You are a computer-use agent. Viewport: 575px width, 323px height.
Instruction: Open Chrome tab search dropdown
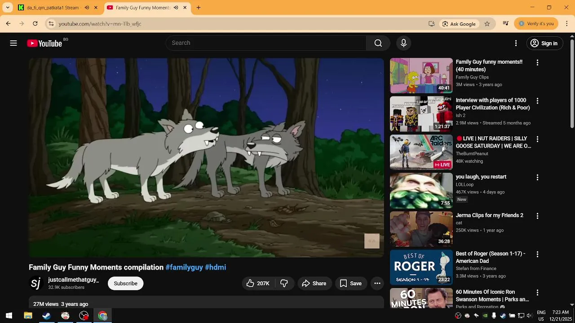click(x=8, y=8)
